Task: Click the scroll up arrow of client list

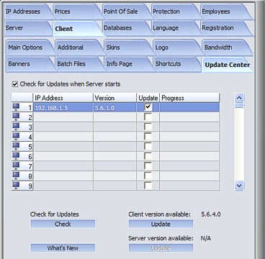Action: click(240, 98)
